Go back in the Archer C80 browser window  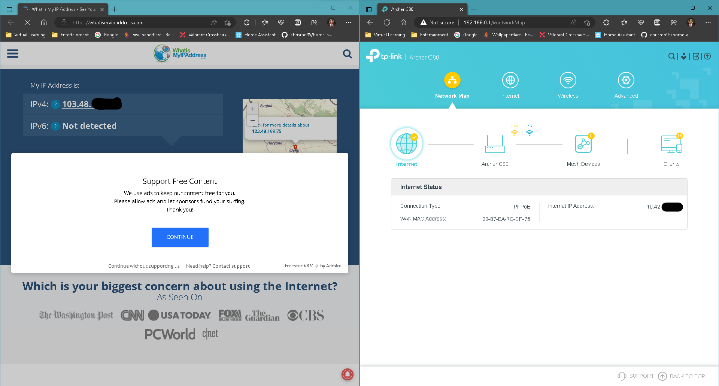[x=370, y=22]
